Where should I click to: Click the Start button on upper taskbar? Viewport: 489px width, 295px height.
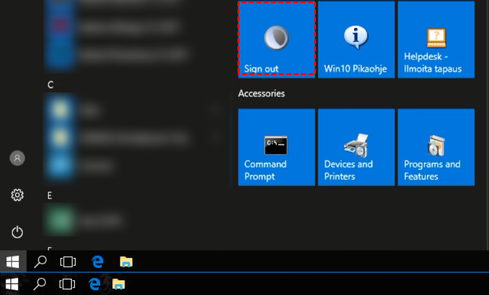coord(12,262)
